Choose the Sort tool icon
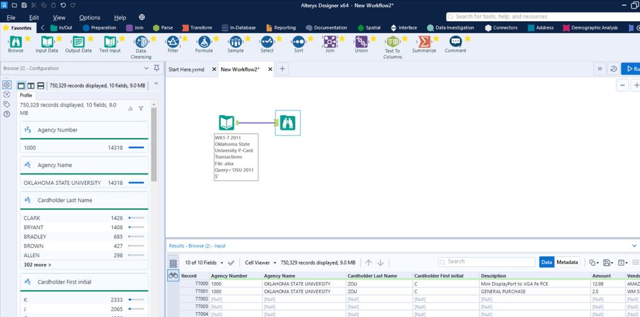The image size is (640, 317). (299, 42)
